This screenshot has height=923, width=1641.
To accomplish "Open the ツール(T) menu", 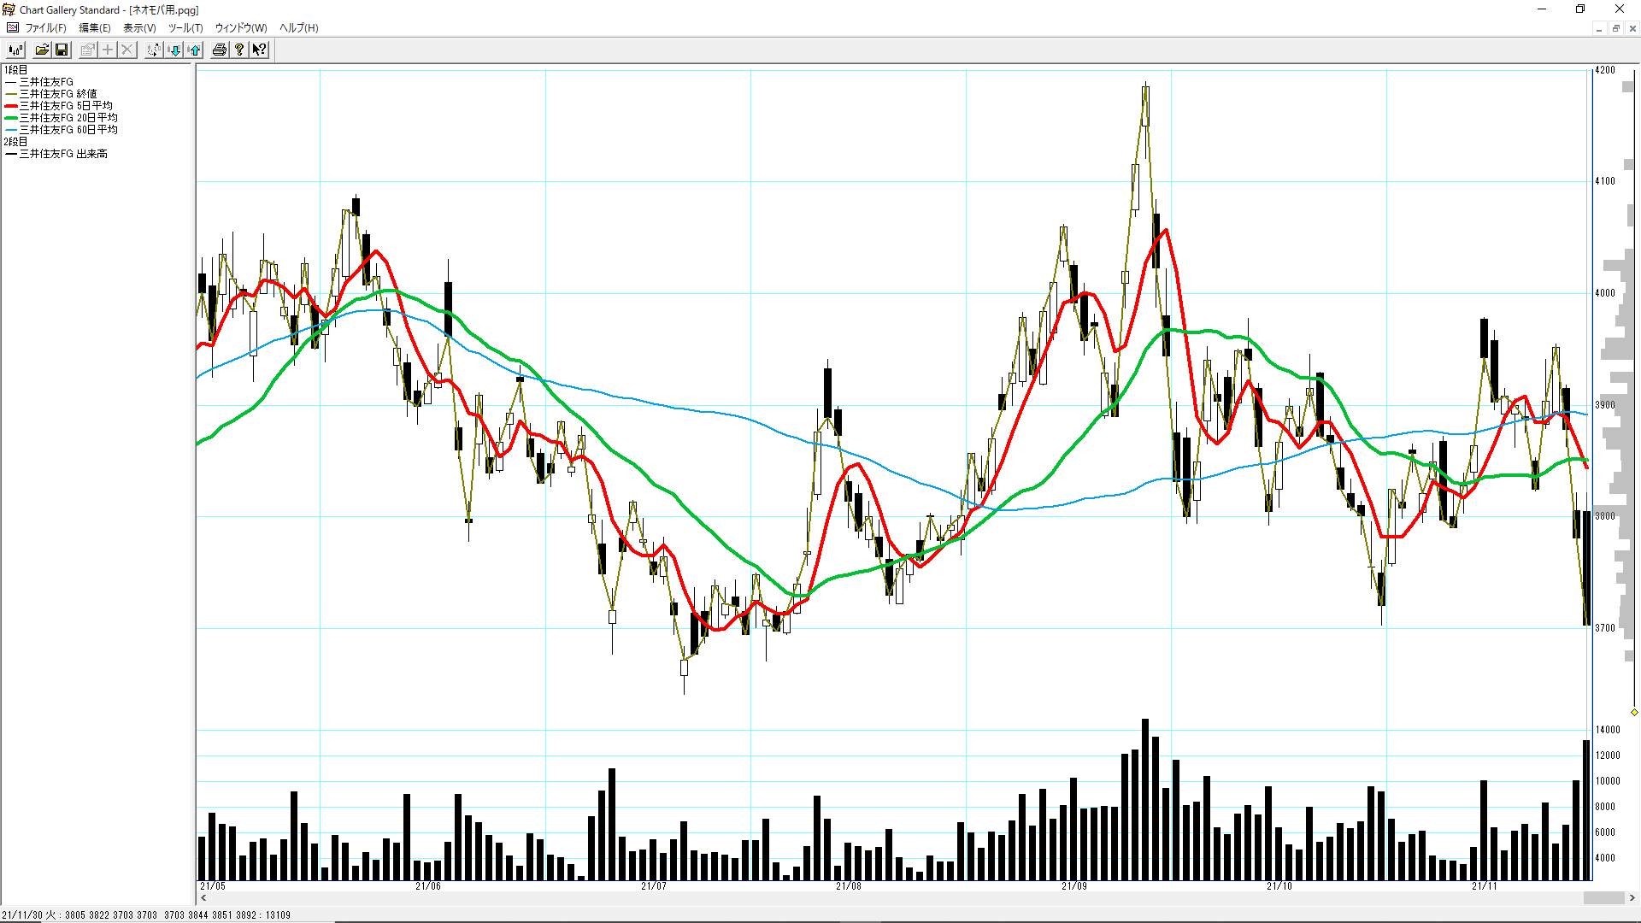I will [185, 28].
